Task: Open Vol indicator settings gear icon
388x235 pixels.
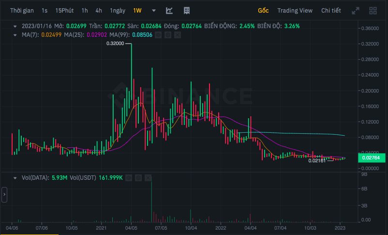Action: 138,178
